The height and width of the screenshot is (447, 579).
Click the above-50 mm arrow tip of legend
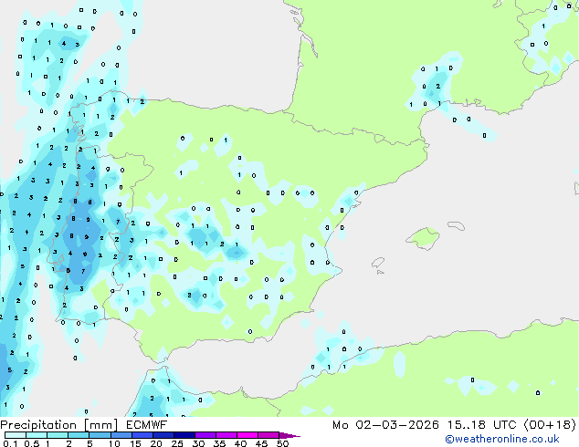289,435
